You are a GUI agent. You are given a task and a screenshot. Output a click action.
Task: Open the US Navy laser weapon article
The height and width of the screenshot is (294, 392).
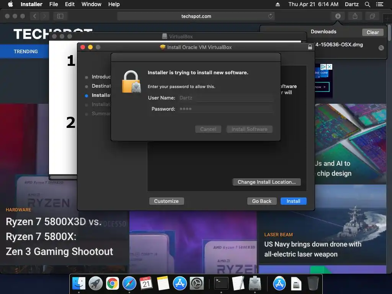313,249
